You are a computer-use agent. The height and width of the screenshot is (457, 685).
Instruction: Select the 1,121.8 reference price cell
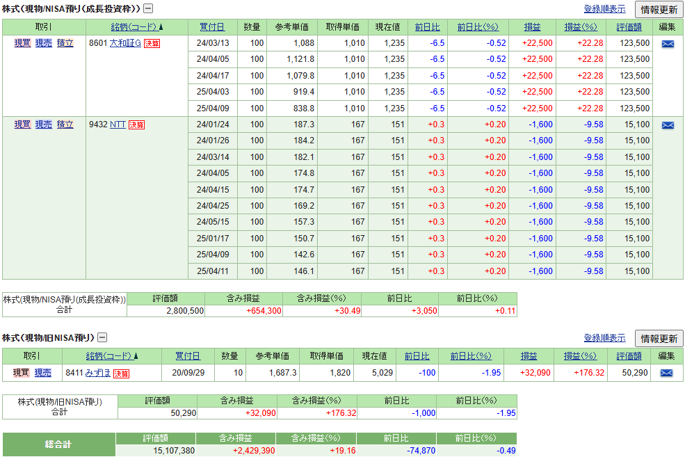point(292,59)
